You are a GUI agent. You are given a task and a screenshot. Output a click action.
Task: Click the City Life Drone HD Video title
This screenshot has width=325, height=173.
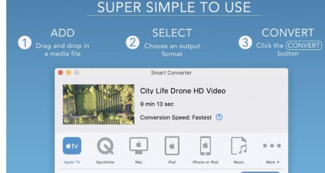(x=183, y=91)
